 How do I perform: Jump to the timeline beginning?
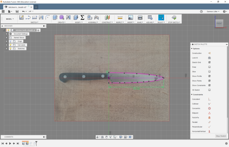coord(3,144)
